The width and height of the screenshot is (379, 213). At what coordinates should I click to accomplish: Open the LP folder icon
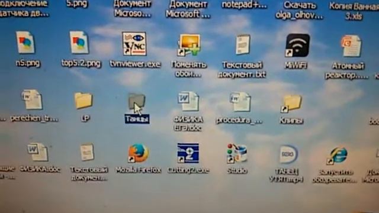[83, 101]
